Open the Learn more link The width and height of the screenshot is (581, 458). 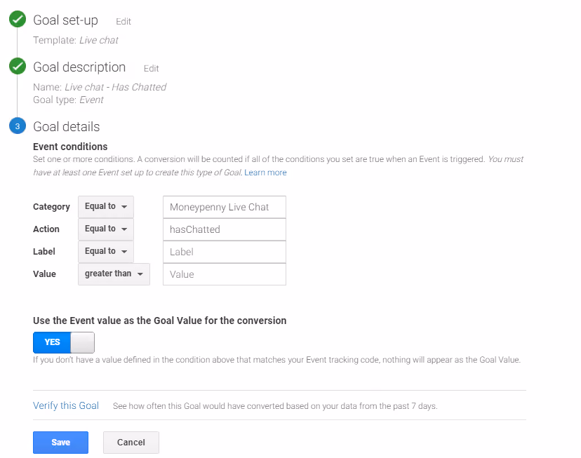coord(265,173)
